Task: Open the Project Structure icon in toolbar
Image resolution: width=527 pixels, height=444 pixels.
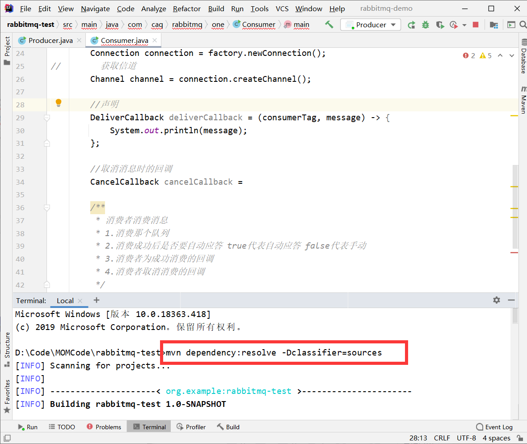Action: (x=494, y=25)
